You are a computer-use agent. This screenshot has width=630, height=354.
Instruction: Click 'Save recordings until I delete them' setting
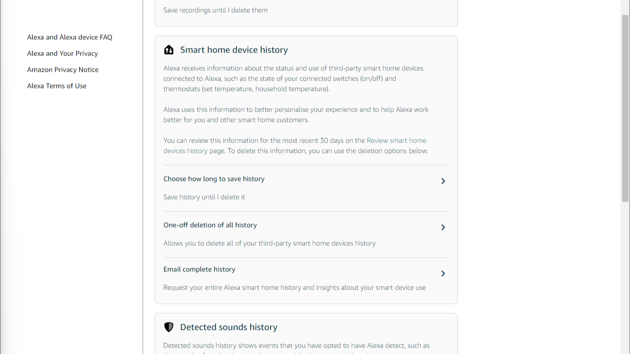click(x=216, y=10)
